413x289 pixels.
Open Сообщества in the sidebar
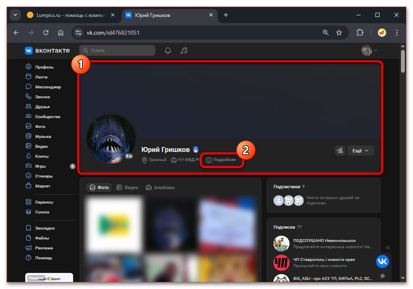(43, 116)
